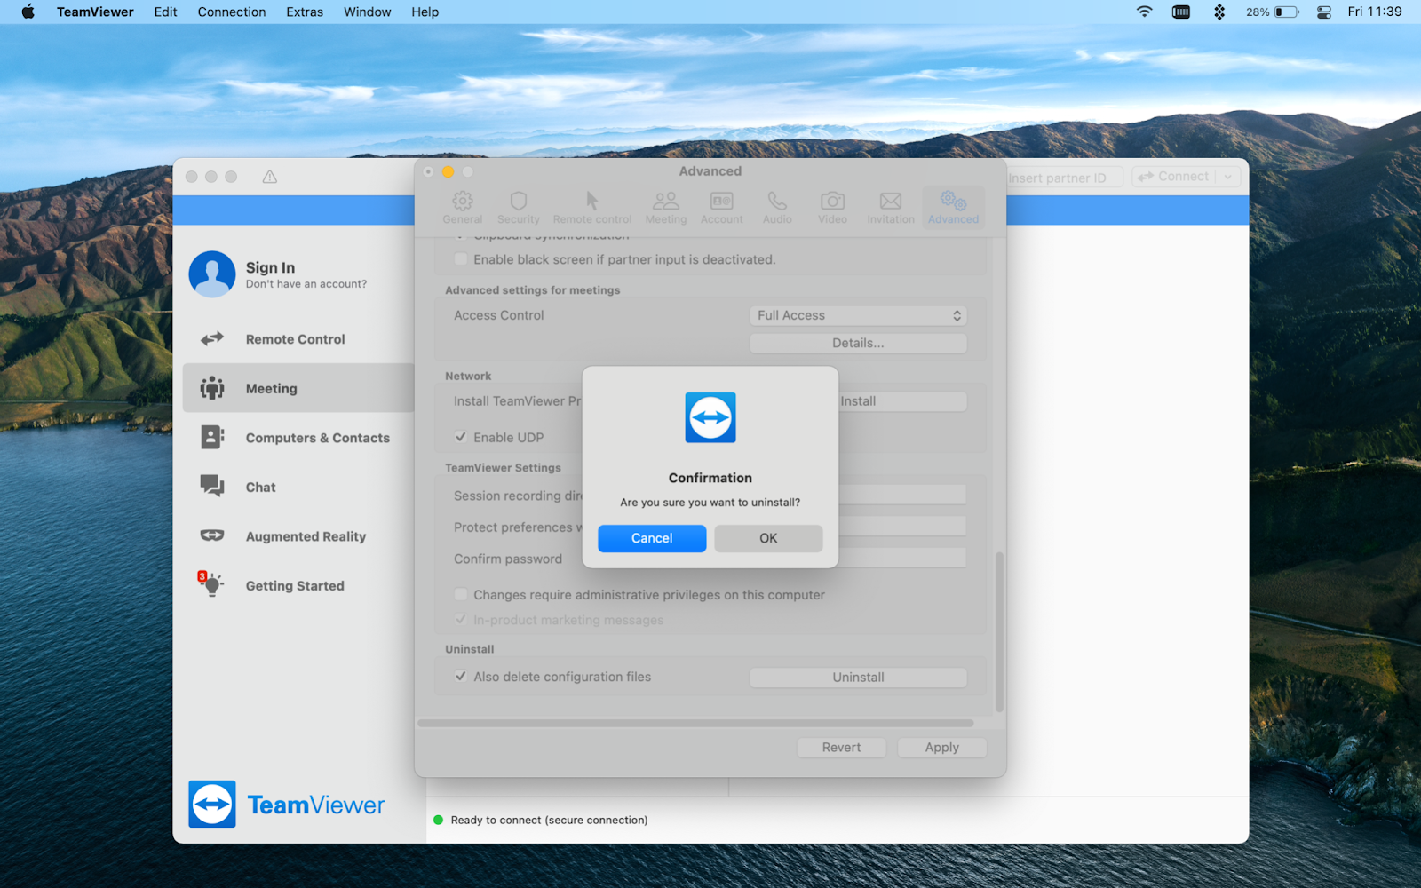Click the Session recording directory field
Viewport: 1421px width, 888px height.
pyautogui.click(x=902, y=496)
